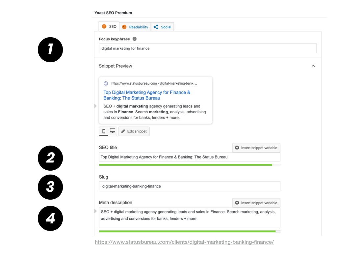Open the Social tab
This screenshot has height=253, width=337.
163,27
